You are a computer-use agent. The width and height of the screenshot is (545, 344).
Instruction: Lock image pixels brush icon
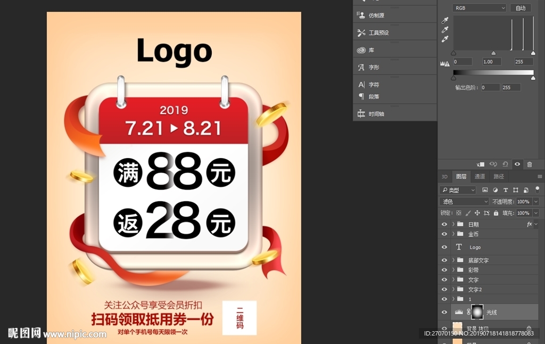468,213
